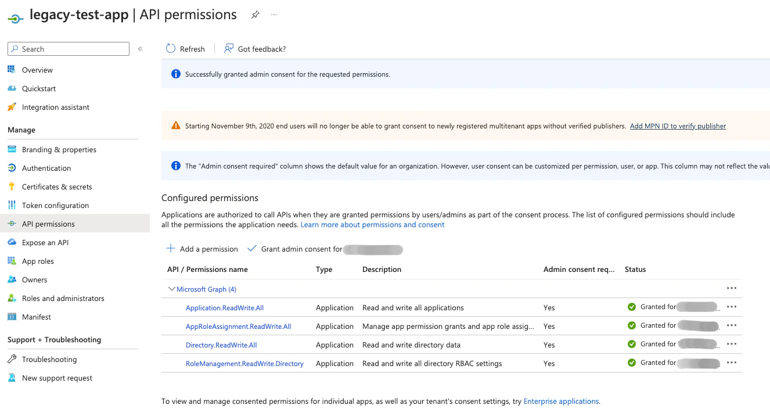Follow the Add MPN ID to verify publisher link
The width and height of the screenshot is (770, 412).
coord(678,126)
